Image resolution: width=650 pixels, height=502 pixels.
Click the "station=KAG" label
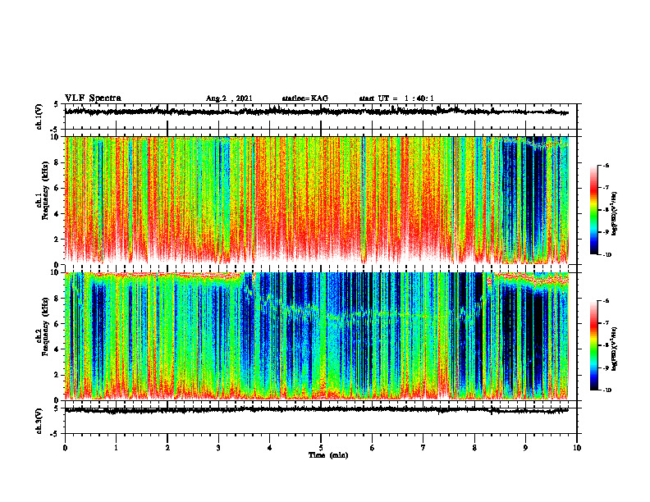click(304, 98)
